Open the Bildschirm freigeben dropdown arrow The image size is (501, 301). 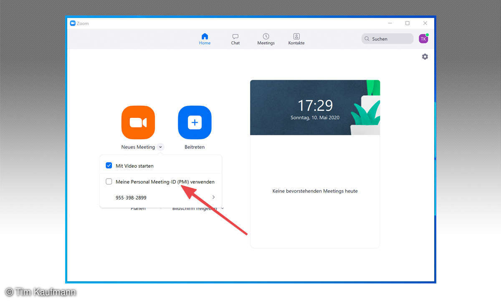click(x=222, y=208)
